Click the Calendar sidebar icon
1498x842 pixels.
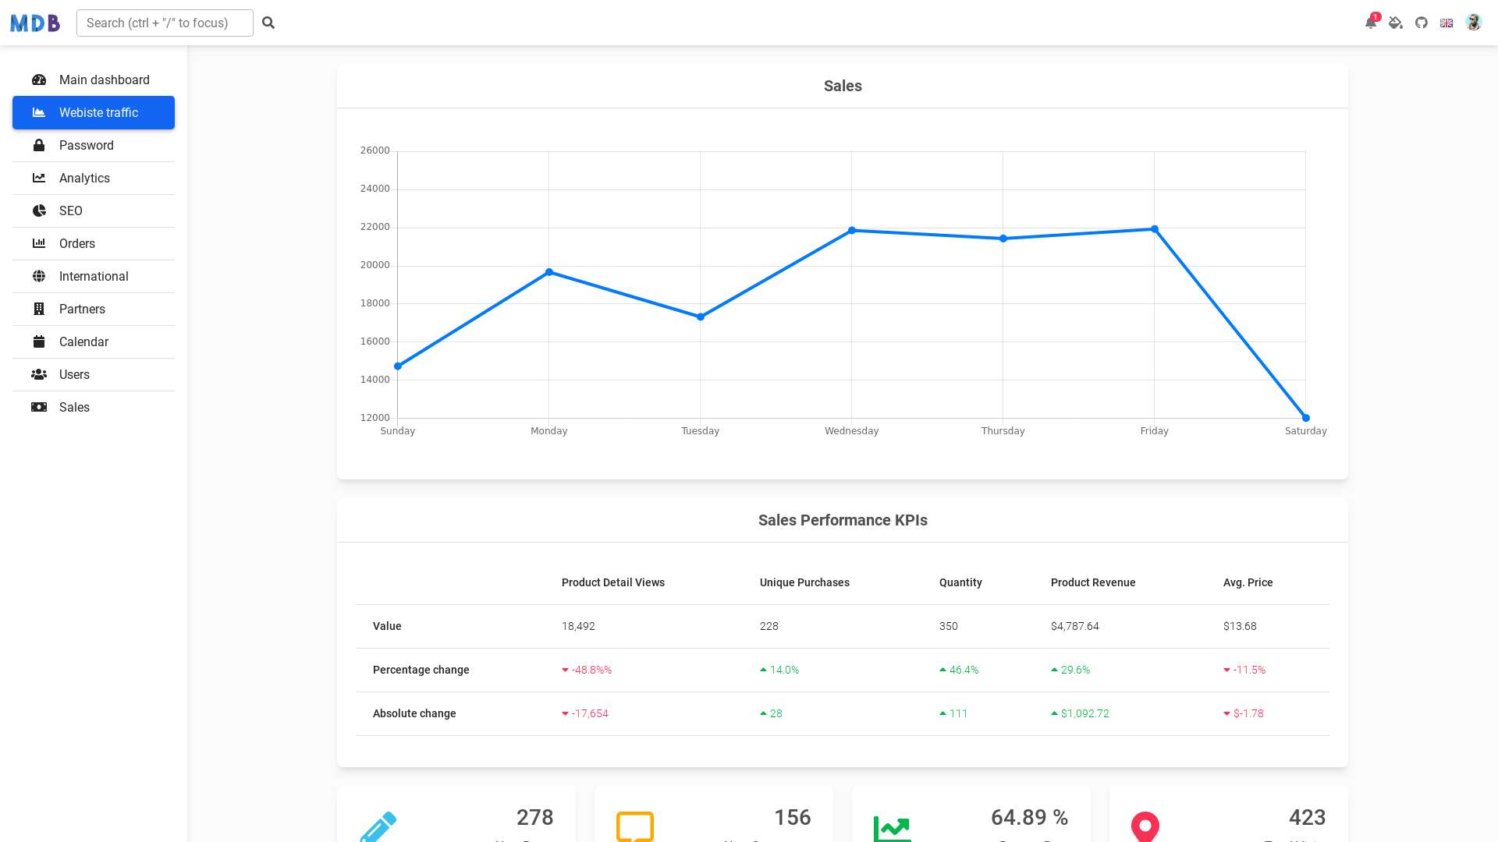(x=39, y=341)
